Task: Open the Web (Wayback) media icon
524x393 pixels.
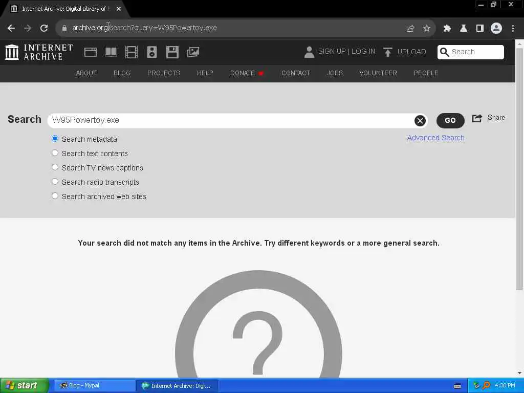Action: (x=90, y=52)
